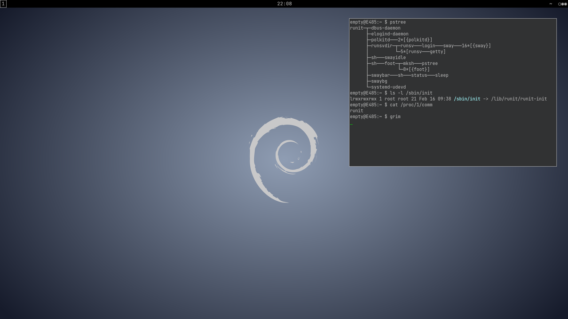Click the mksh shell entry
Viewport: 568px width, 319px height.
[x=408, y=63]
